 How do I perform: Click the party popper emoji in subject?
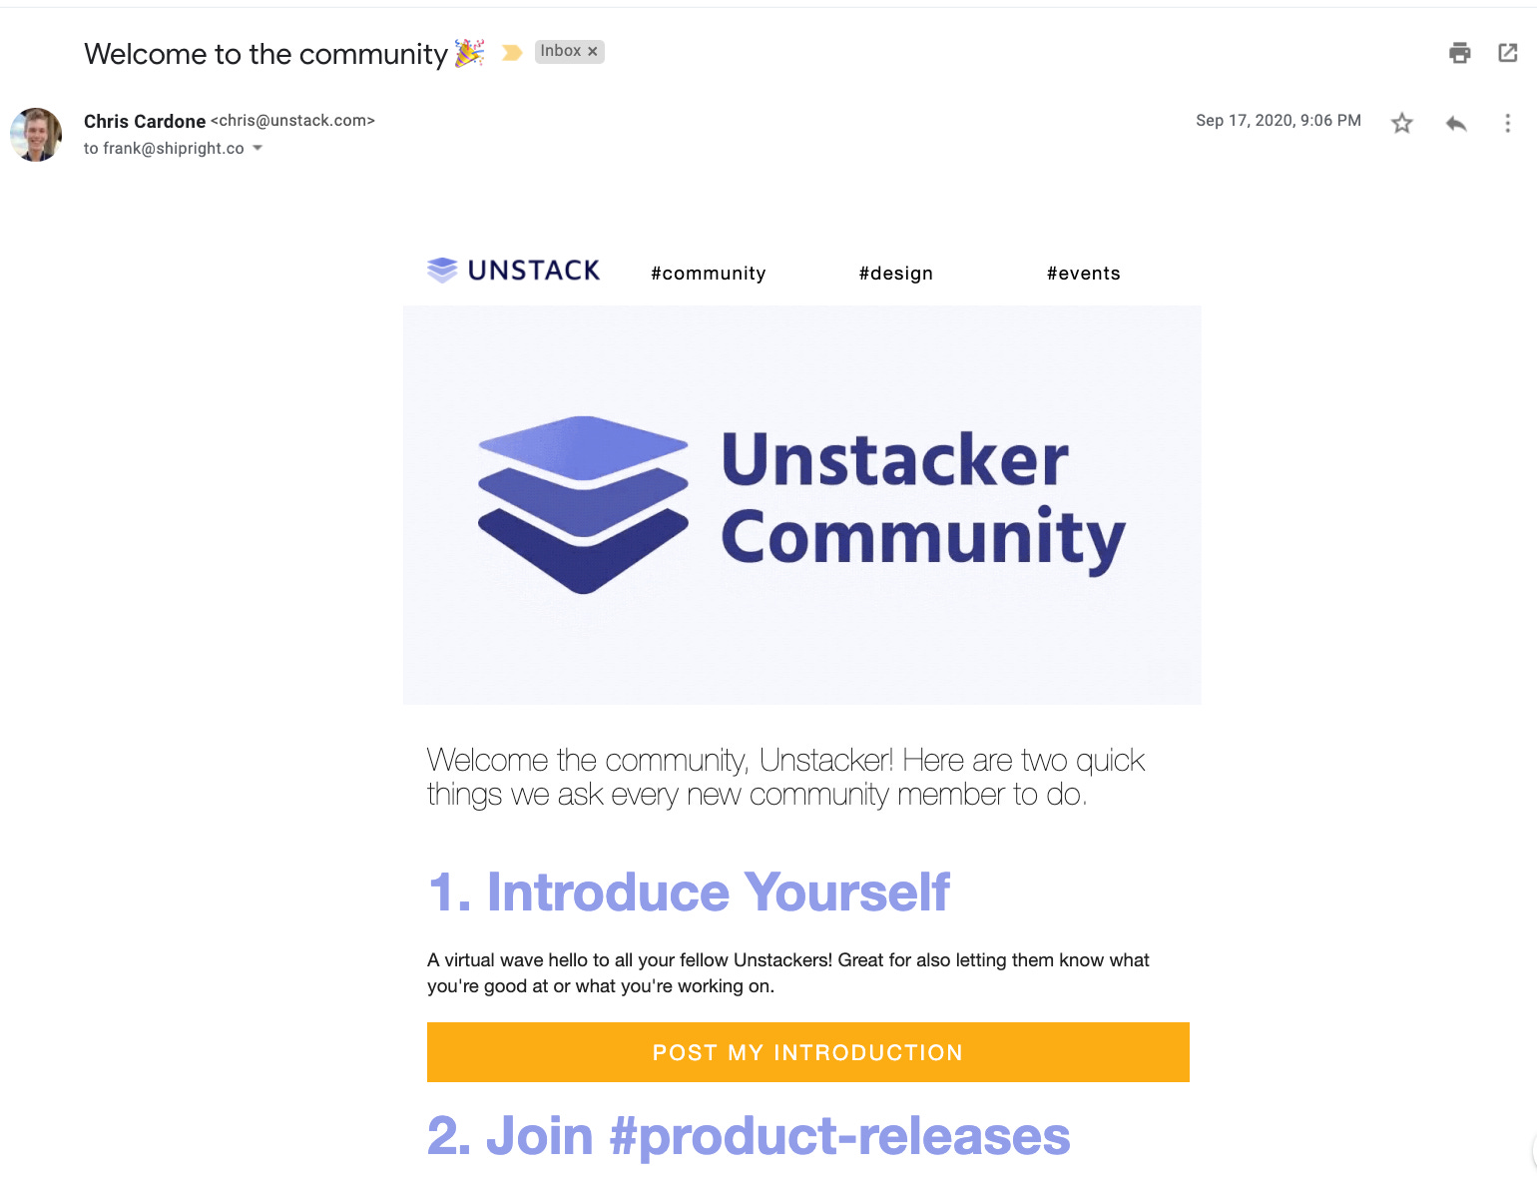point(470,53)
